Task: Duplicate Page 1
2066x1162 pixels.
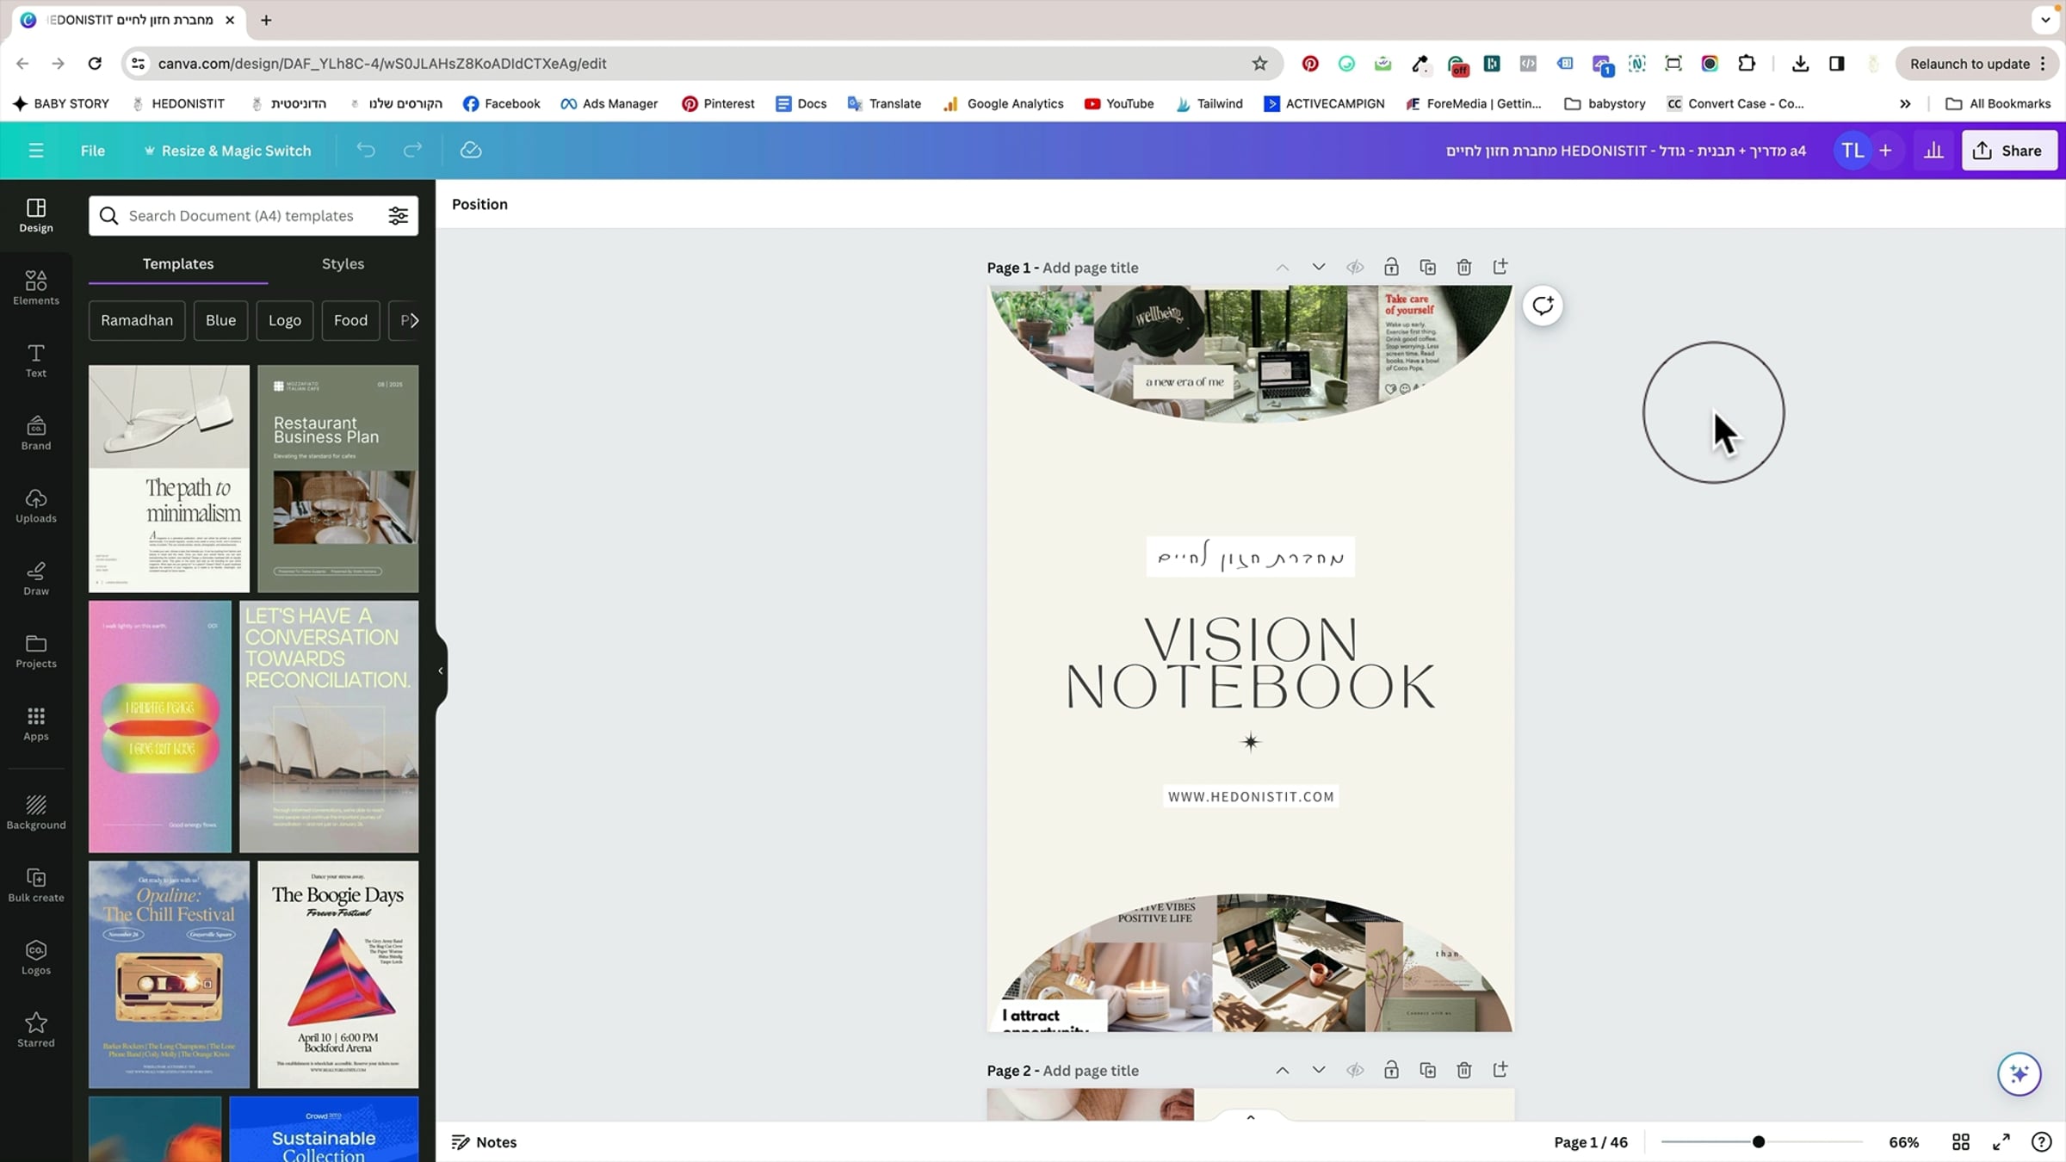Action: pyautogui.click(x=1428, y=268)
